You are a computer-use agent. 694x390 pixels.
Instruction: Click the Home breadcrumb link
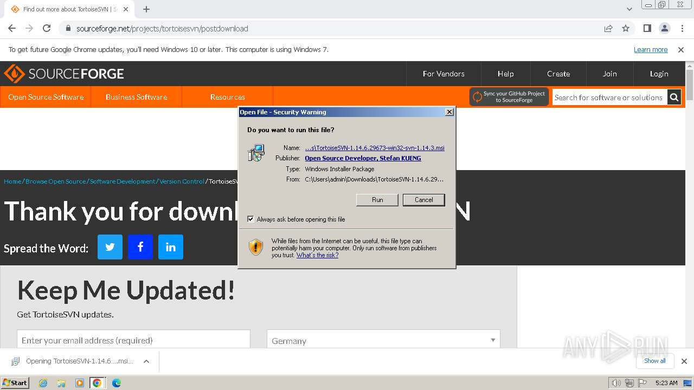click(12, 181)
